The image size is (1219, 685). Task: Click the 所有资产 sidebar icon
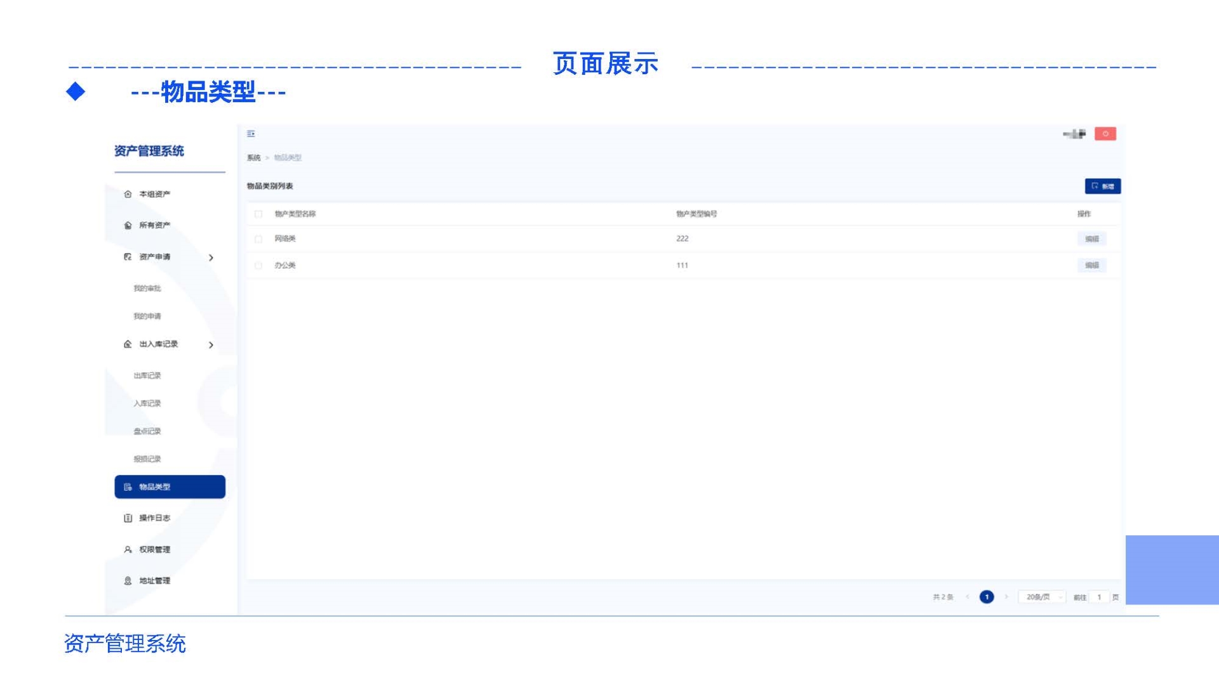coord(128,225)
